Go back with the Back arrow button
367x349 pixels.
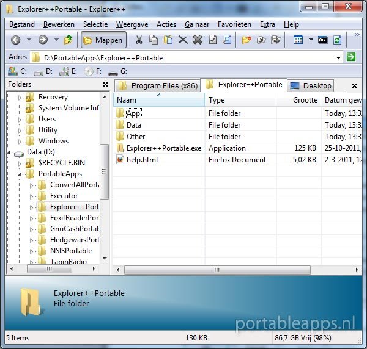tap(16, 40)
